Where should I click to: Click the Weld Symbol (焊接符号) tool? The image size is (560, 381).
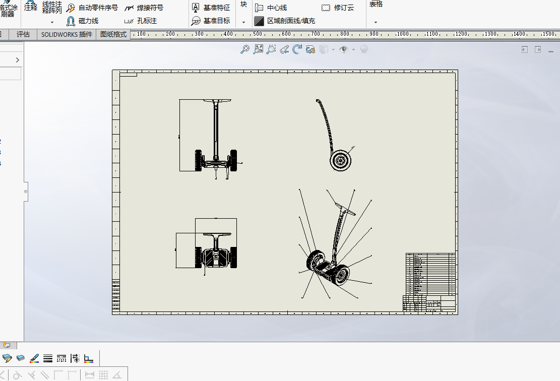(144, 8)
